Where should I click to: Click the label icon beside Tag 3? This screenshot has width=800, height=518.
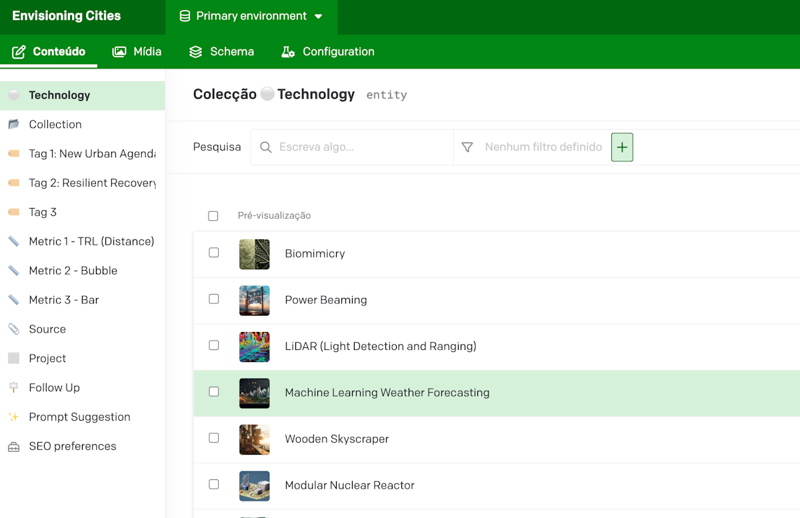tap(13, 213)
